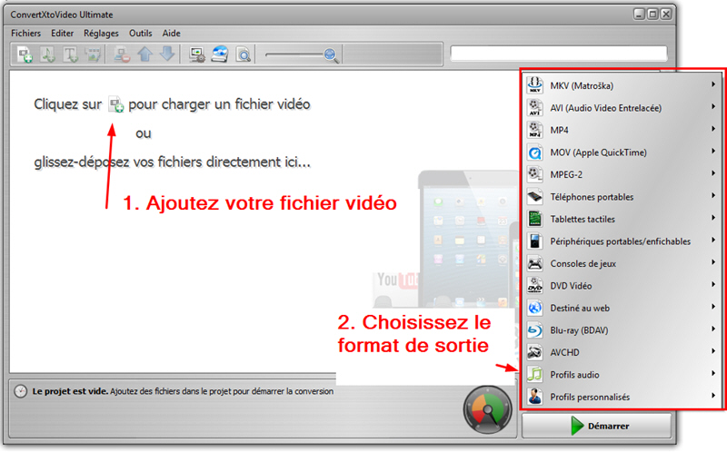Image resolution: width=727 pixels, height=452 pixels.
Task: Select Blu-ray (BDAV) menu entry
Action: point(622,329)
